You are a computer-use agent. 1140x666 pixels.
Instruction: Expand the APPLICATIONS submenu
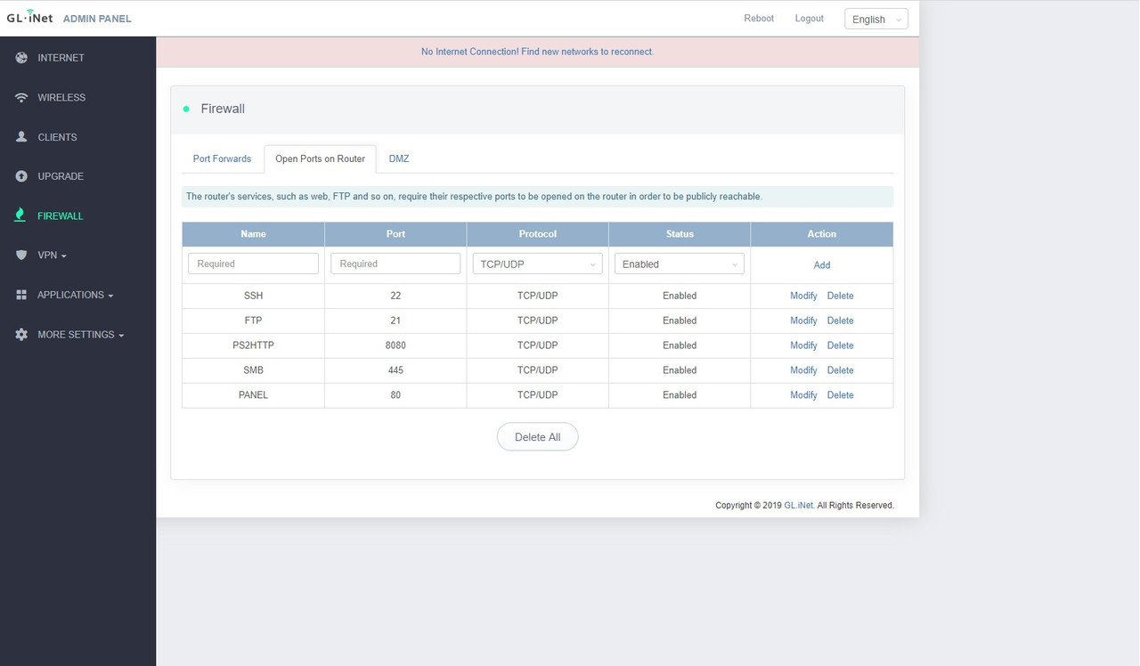pyautogui.click(x=77, y=295)
